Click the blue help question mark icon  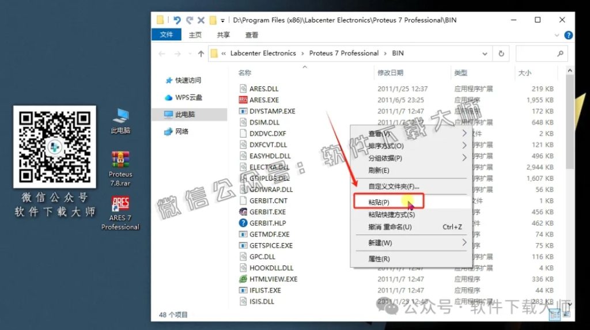point(569,35)
